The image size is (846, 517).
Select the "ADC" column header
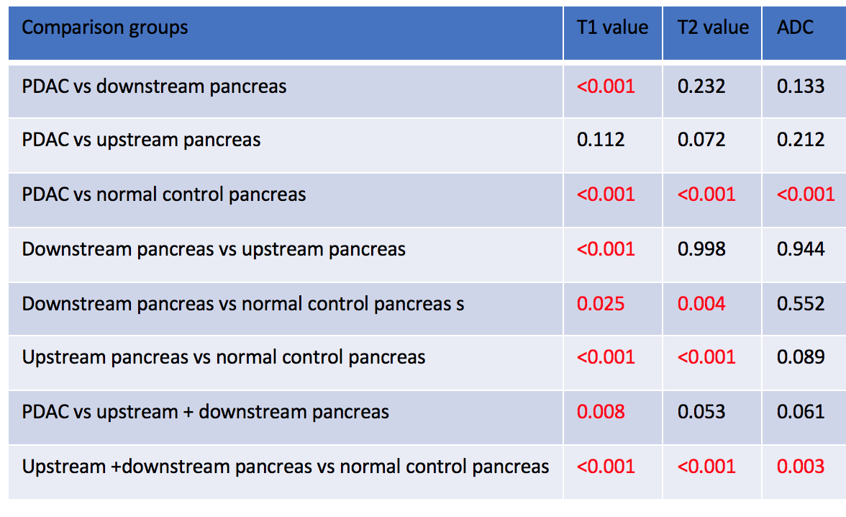coord(795,28)
